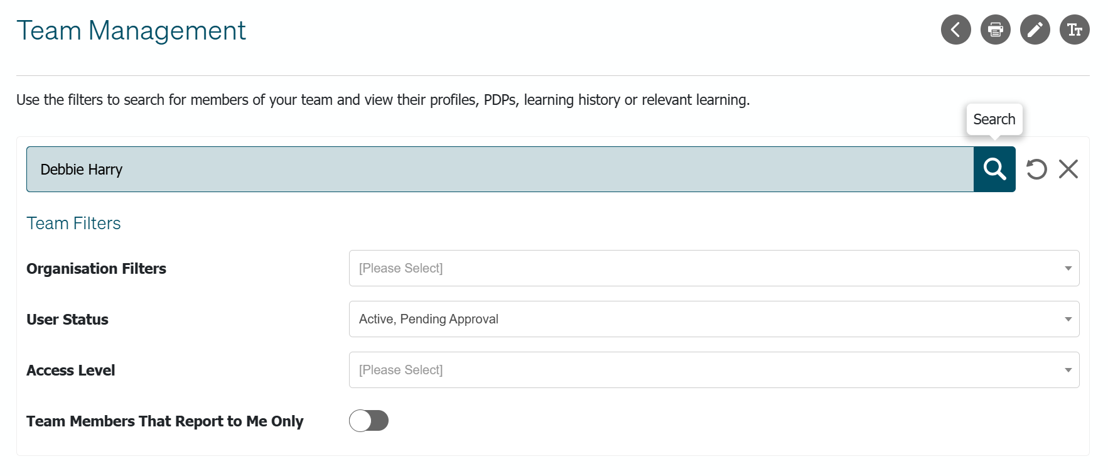
Task: Go back using the left chevron icon
Action: [955, 30]
